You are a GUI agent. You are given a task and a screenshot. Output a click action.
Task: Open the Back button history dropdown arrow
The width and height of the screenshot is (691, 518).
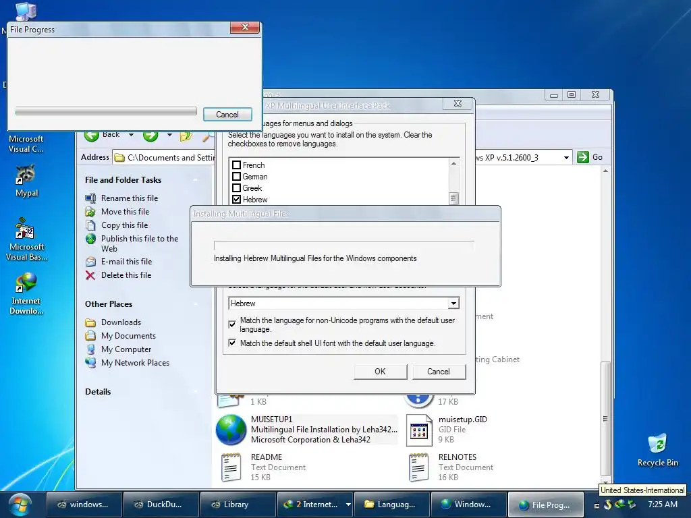[131, 135]
